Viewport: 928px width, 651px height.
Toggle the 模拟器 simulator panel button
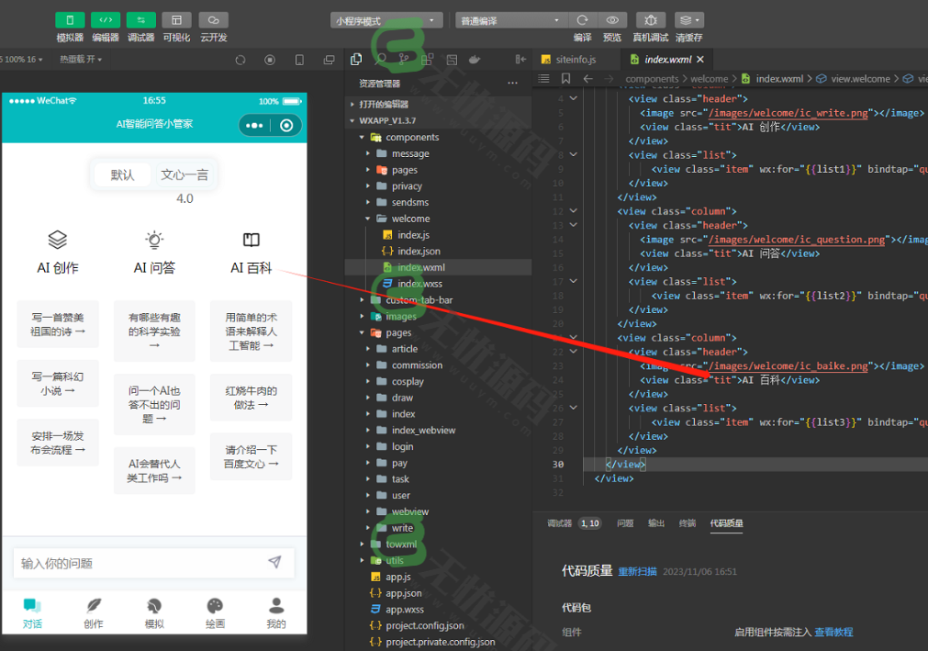click(x=70, y=20)
